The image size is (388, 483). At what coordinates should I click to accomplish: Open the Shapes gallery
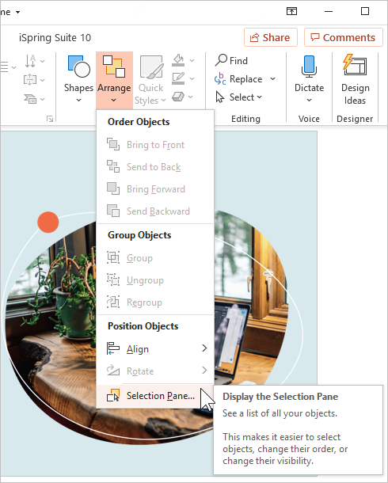[x=78, y=79]
